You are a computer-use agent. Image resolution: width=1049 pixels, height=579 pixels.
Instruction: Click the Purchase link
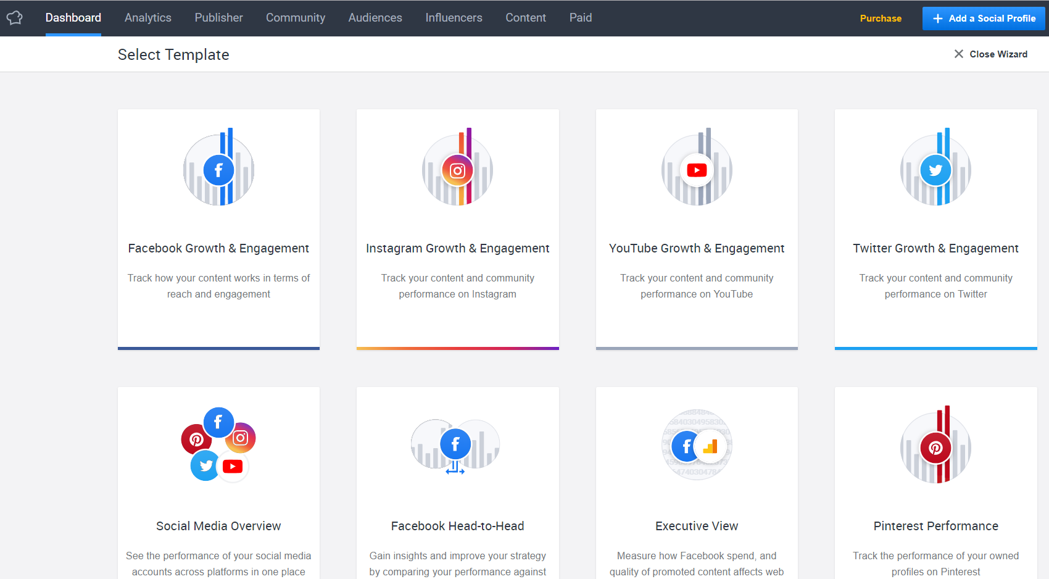click(x=881, y=19)
